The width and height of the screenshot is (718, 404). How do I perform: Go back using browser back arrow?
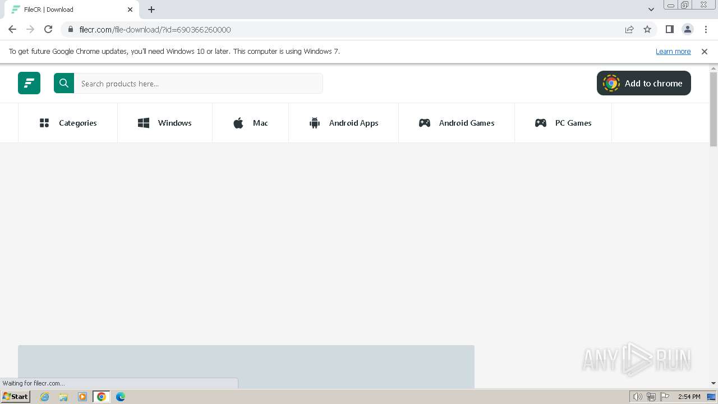point(12,29)
